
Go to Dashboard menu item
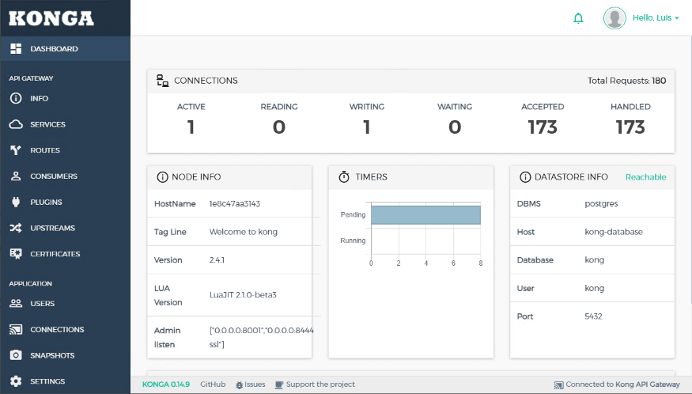click(x=66, y=48)
